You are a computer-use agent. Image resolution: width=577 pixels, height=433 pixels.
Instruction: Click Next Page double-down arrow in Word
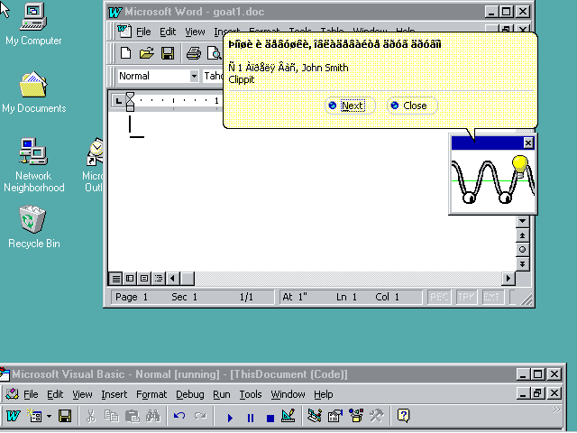pyautogui.click(x=523, y=264)
